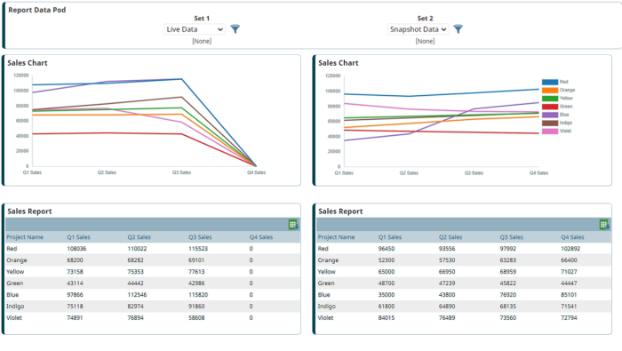Click the right Sales Chart title
The width and height of the screenshot is (622, 351).
click(x=339, y=63)
